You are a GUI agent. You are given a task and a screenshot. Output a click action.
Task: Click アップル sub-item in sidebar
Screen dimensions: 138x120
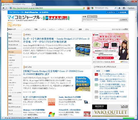pyautogui.click(x=12, y=70)
